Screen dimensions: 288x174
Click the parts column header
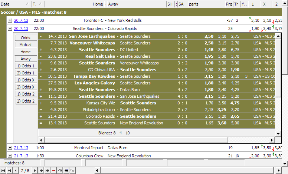tap(207, 4)
